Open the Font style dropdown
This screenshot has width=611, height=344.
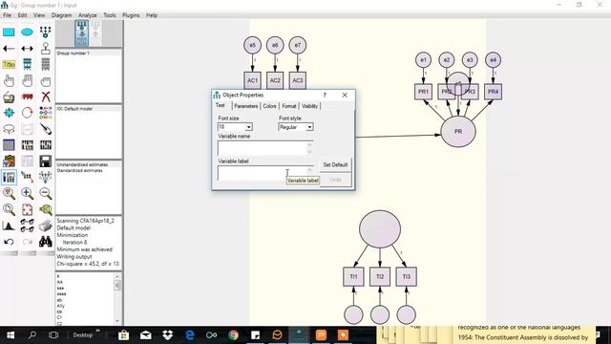309,127
